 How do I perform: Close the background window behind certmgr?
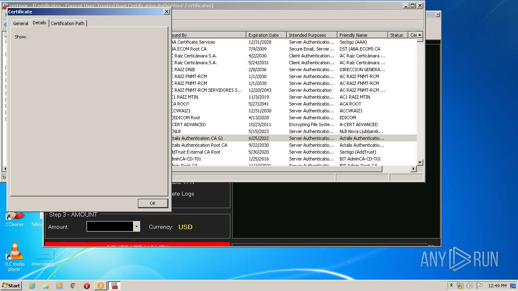click(437, 15)
